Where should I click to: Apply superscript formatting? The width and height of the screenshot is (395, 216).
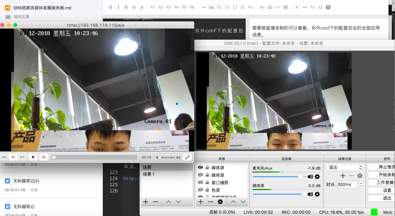(297, 7)
